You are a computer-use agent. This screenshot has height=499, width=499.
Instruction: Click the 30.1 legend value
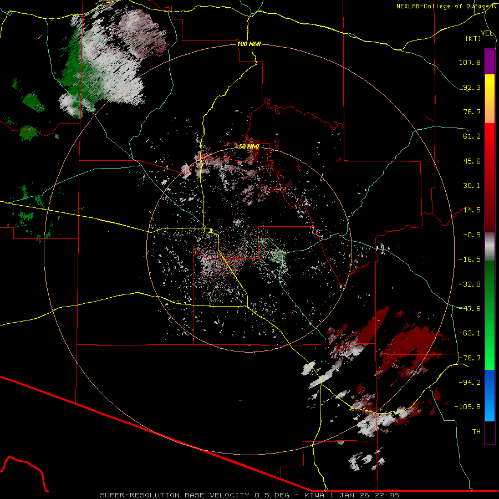[x=472, y=186]
